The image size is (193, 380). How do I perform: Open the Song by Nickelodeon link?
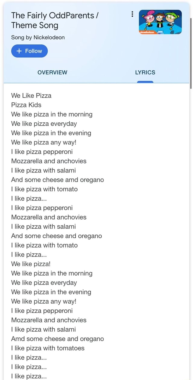pos(38,37)
